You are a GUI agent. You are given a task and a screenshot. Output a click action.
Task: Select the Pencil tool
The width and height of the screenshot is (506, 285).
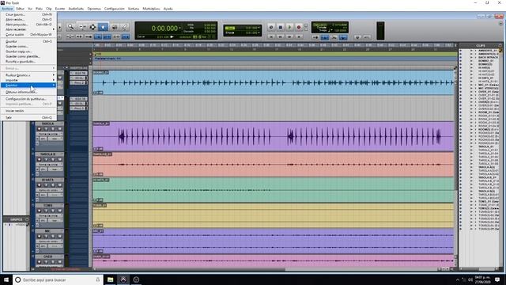124,27
